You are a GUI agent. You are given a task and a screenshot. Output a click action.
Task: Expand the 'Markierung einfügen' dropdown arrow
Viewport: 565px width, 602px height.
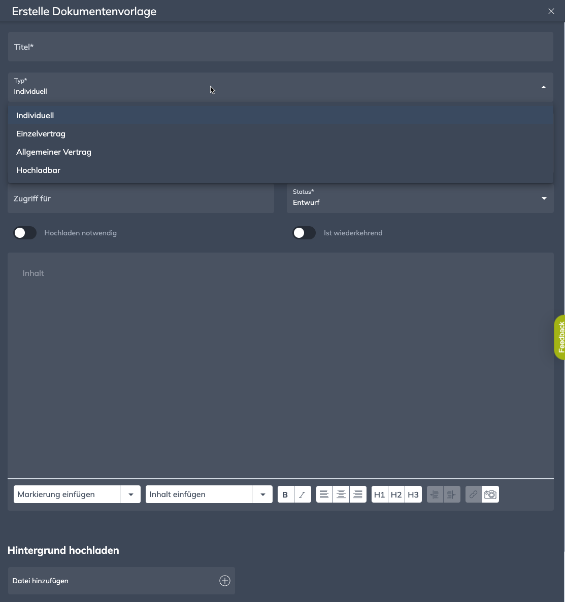[x=130, y=494]
